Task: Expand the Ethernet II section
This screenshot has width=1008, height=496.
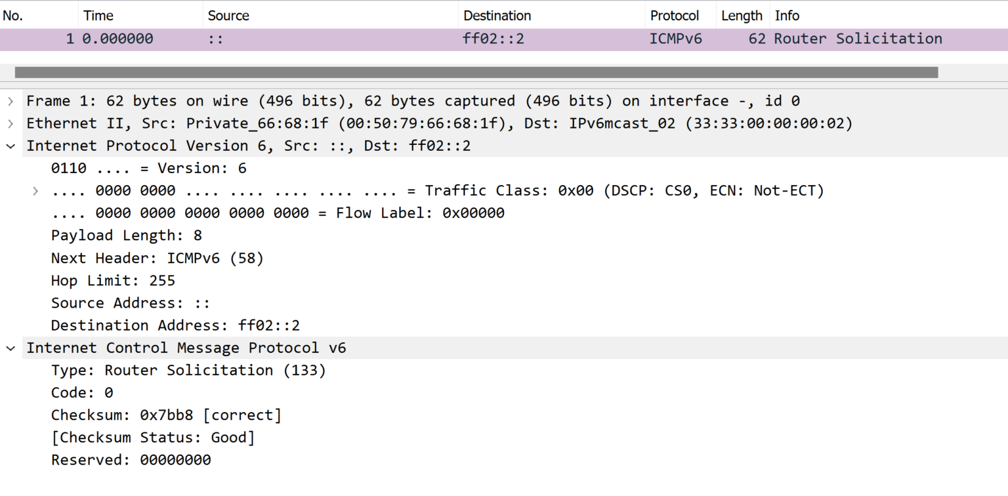Action: pos(10,123)
